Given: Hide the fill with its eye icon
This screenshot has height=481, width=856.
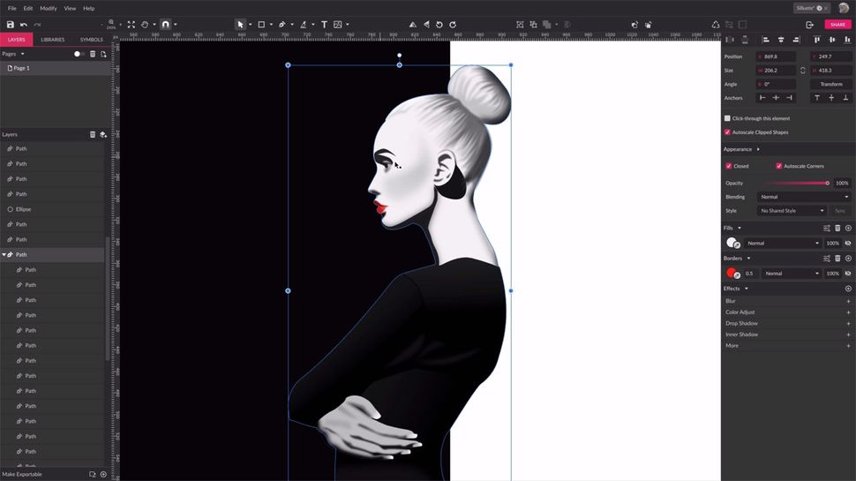Looking at the screenshot, I should coord(848,243).
